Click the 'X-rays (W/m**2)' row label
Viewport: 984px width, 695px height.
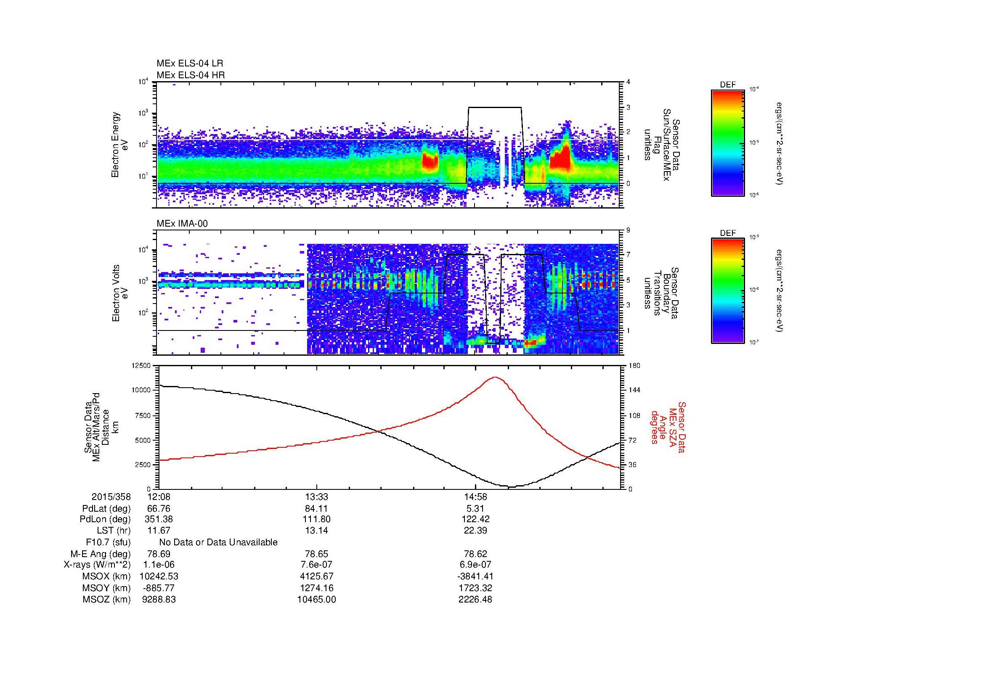97,565
